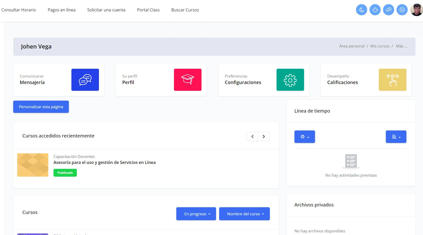
Task: Click the previous arrow in recent courses carousel
Action: coord(252,136)
